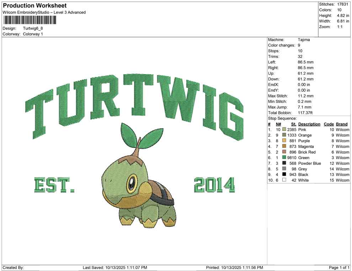Click the Page 1 of 1 indicator
The width and height of the screenshot is (352, 271).
339,267
